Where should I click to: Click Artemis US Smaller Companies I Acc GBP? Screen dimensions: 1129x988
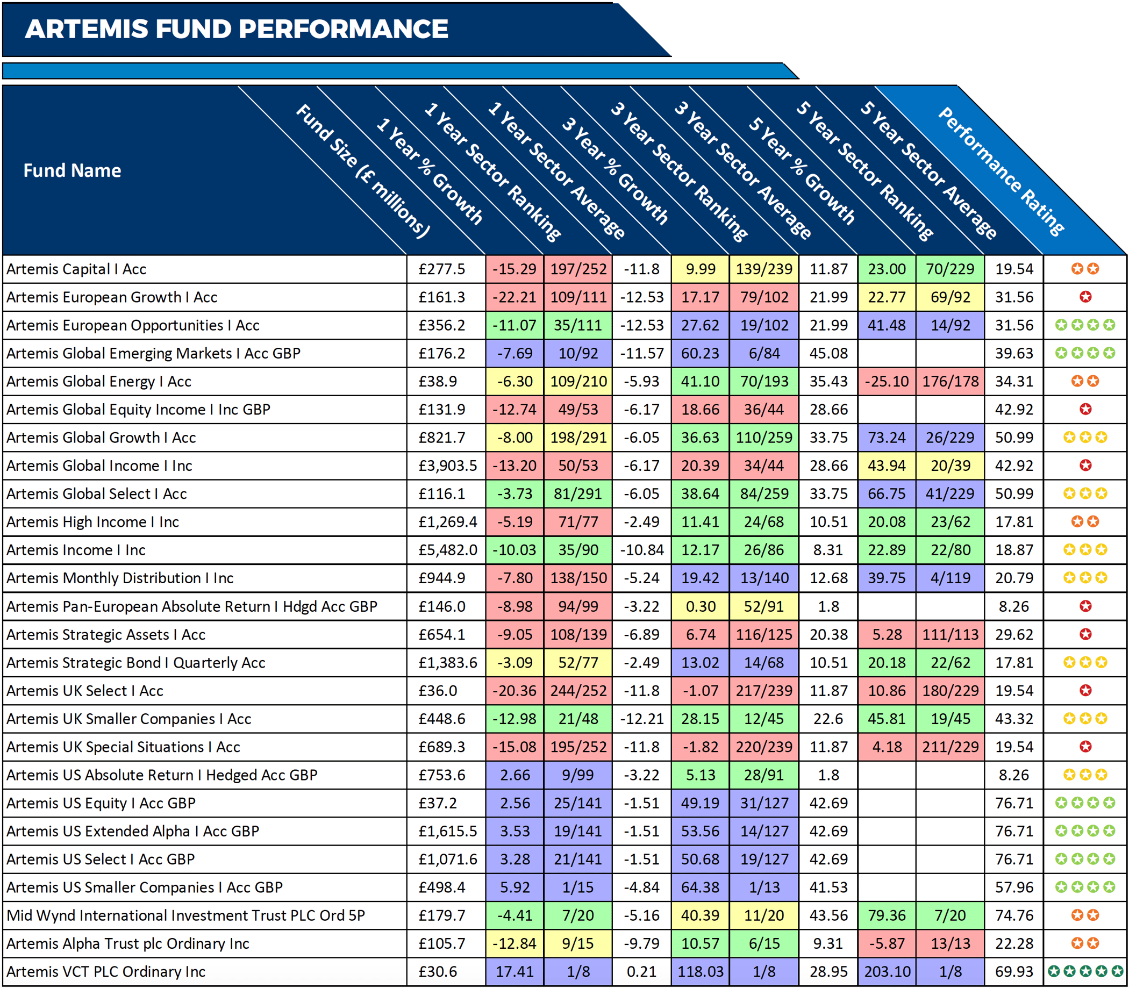click(145, 887)
